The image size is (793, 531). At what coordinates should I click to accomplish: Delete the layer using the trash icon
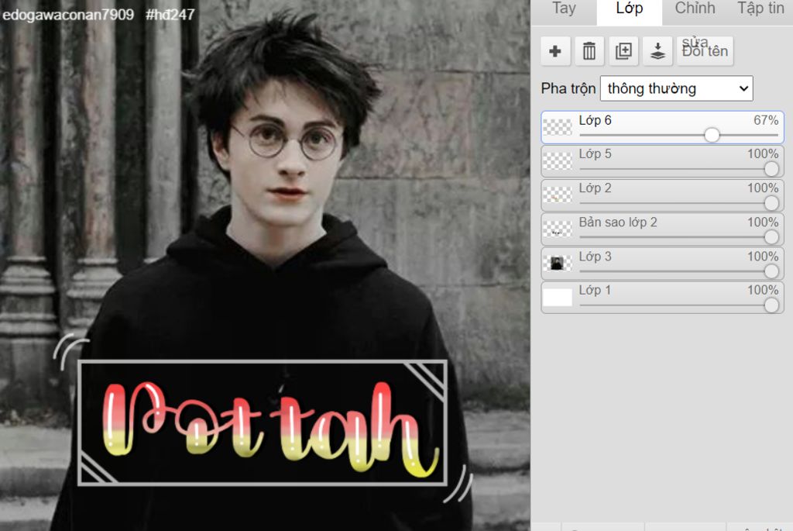tap(589, 51)
